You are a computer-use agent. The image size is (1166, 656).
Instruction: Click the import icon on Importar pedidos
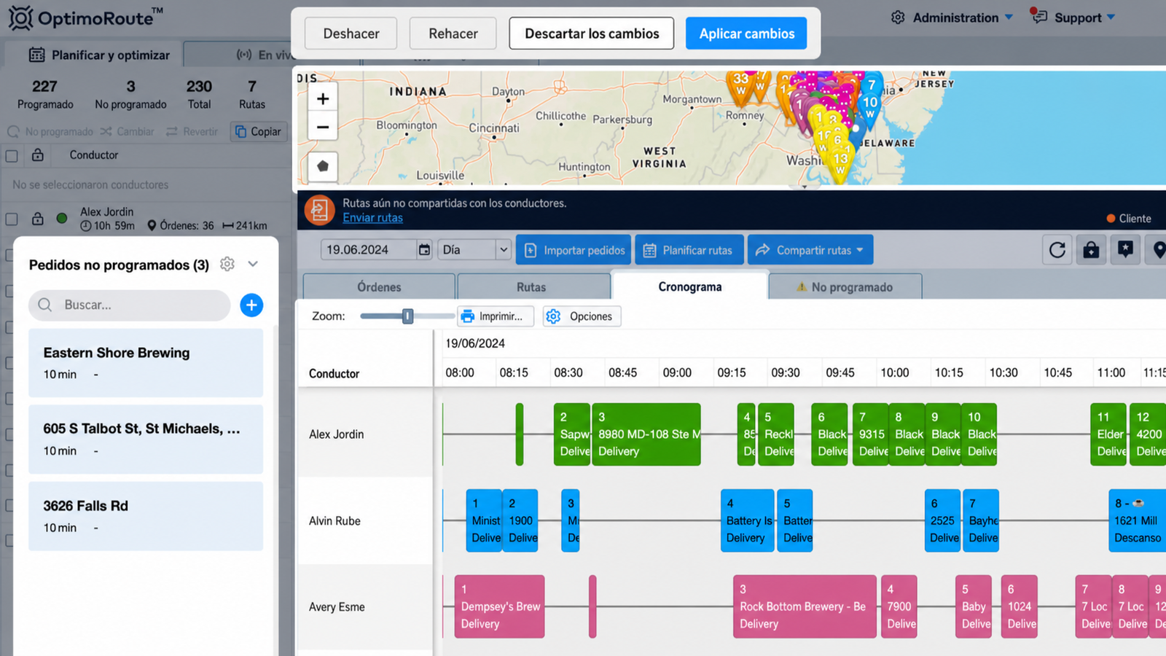[530, 250]
